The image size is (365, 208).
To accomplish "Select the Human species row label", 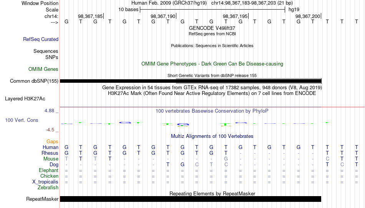I will [x=50, y=147].
